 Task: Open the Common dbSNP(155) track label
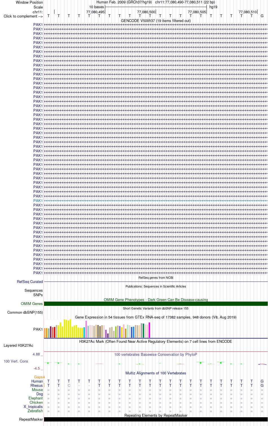25,312
